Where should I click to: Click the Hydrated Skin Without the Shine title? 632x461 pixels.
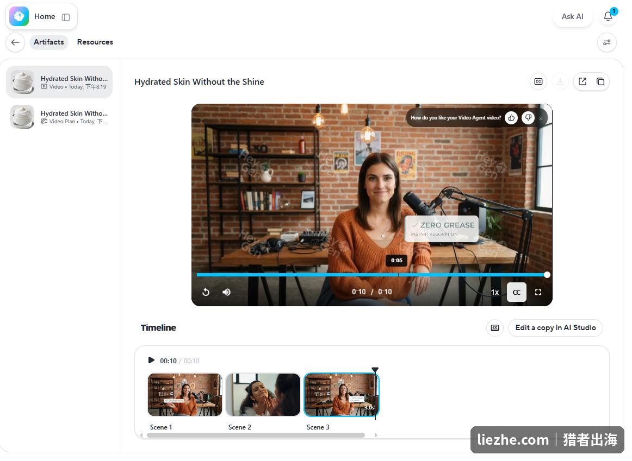(199, 81)
